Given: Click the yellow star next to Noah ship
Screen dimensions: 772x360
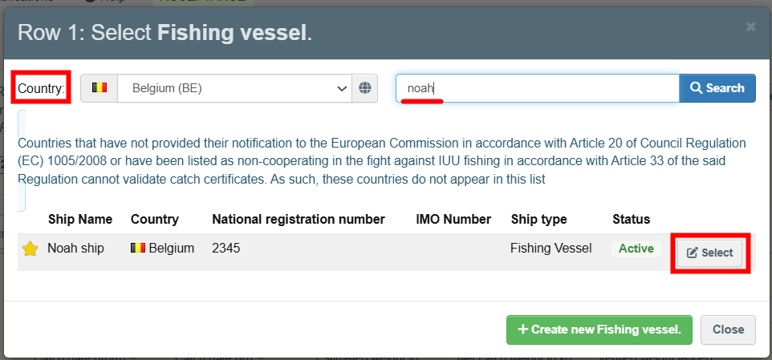Looking at the screenshot, I should (30, 249).
